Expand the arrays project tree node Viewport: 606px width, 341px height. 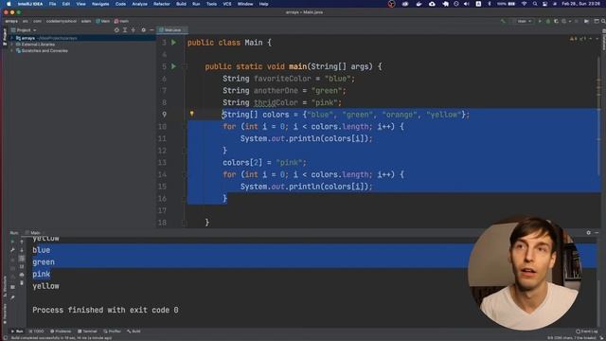pyautogui.click(x=12, y=38)
